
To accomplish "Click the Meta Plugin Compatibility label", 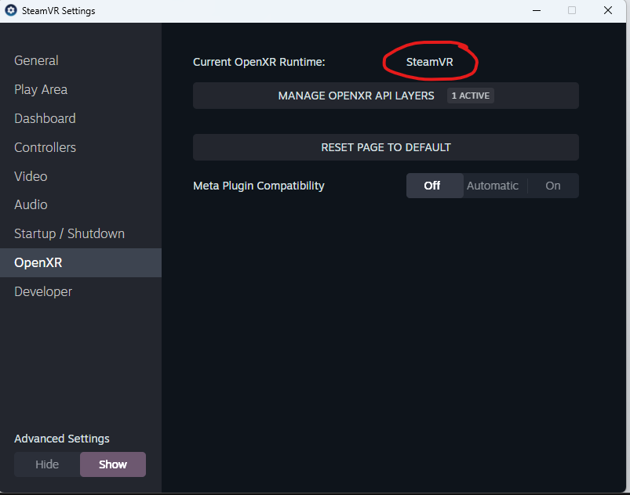I will click(x=258, y=186).
